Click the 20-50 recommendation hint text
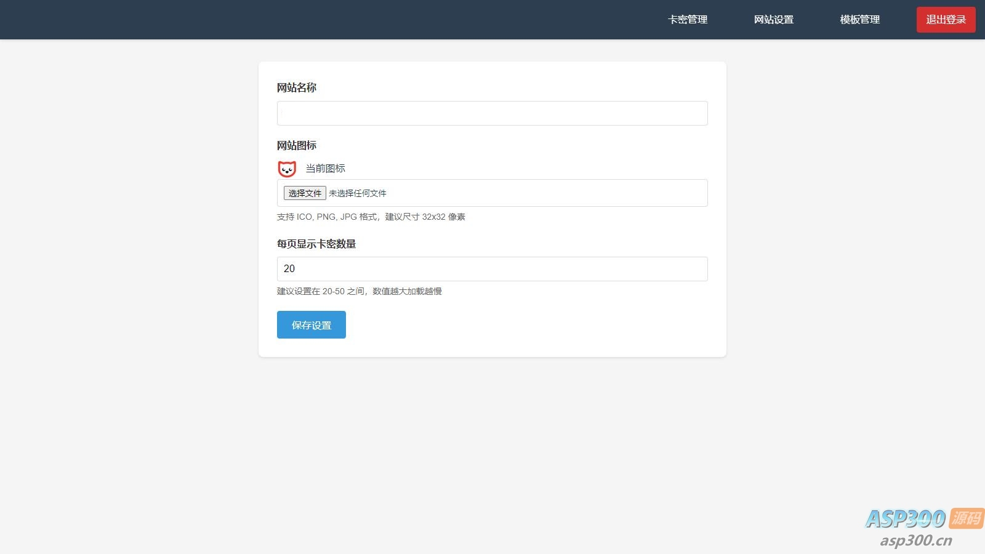The image size is (985, 554). click(x=360, y=291)
